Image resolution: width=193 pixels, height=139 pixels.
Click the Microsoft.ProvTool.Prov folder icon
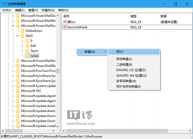point(18,71)
